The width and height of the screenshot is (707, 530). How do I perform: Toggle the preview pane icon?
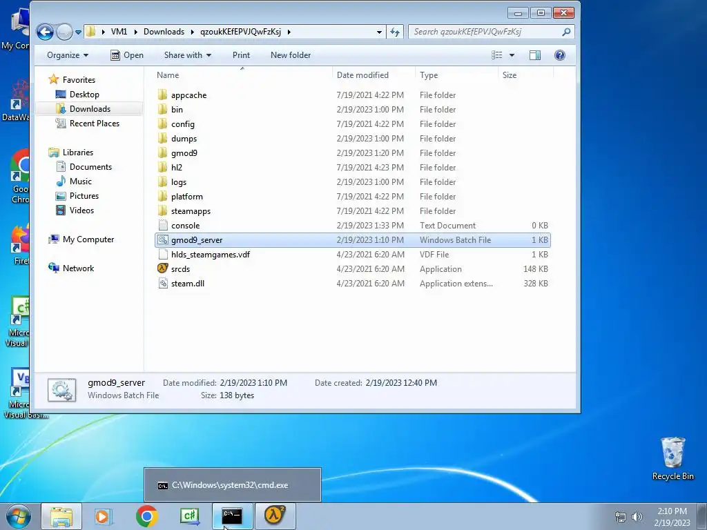tap(535, 55)
